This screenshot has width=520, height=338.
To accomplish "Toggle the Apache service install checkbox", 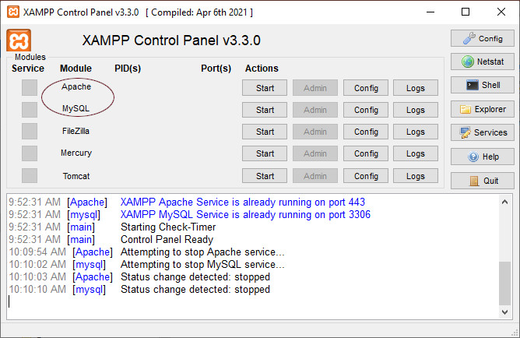I will (x=30, y=87).
